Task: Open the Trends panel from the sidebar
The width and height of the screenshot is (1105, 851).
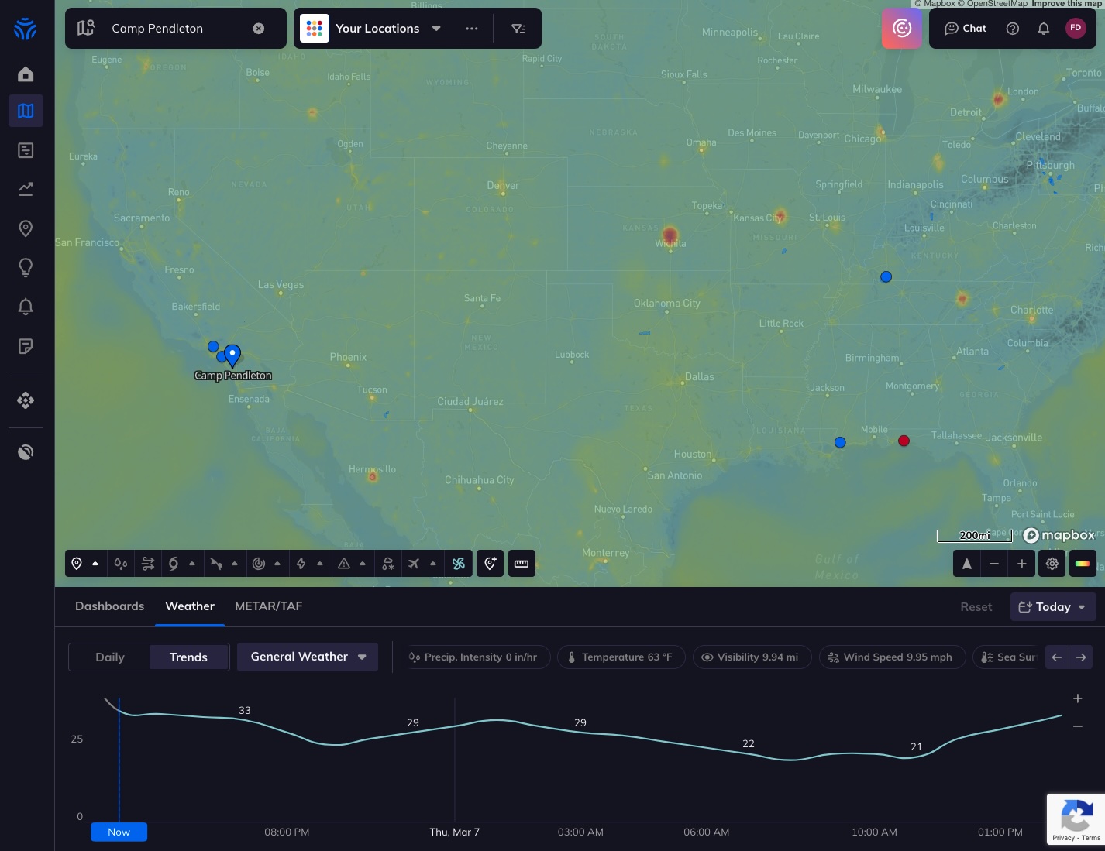Action: (26, 188)
